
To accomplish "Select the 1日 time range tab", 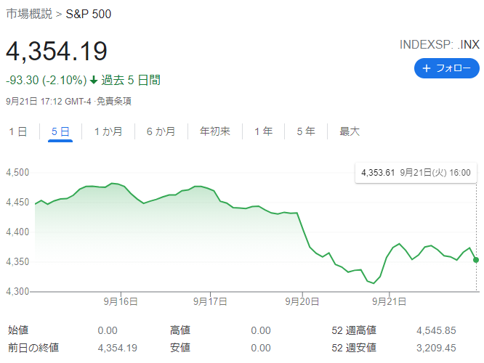I will (x=18, y=131).
